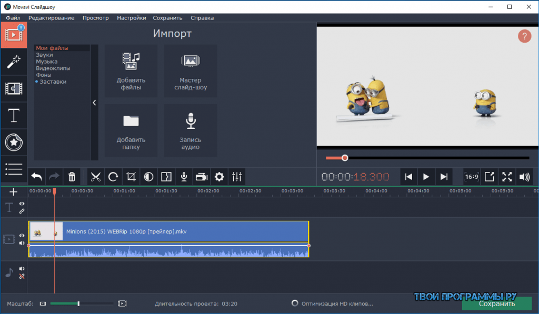Viewport: 539px width, 314px height.
Task: Open the Import media tab
Action: pyautogui.click(x=13, y=35)
